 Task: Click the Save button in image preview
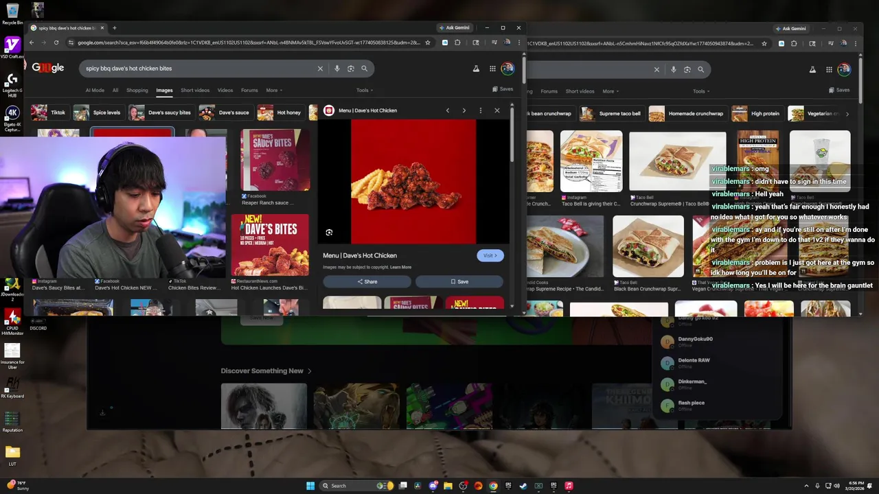[x=459, y=282]
